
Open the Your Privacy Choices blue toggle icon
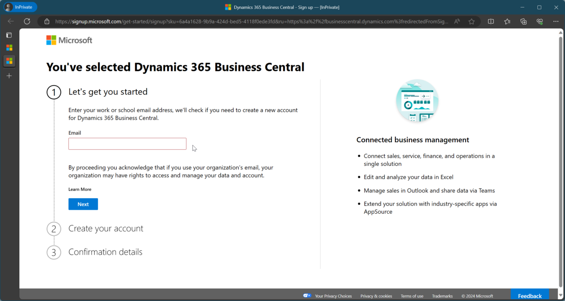tap(307, 296)
